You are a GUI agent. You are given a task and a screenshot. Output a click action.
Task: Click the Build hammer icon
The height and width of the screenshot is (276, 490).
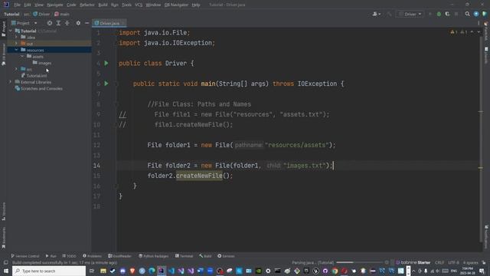coord(389,14)
